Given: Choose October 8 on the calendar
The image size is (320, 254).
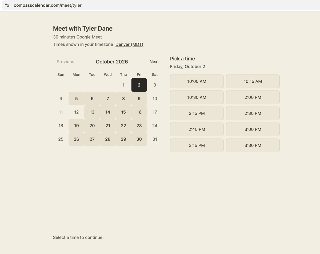Looking at the screenshot, I should click(123, 99).
